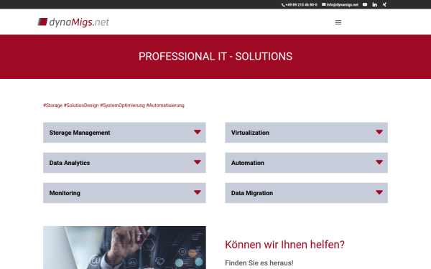Viewport: 431px width, 269px height.
Task: Open the Xing profile icon
Action: pyautogui.click(x=384, y=4)
